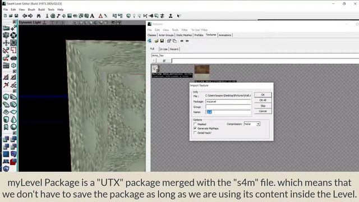Select the first texture thumbnail in browser

click(x=155, y=68)
